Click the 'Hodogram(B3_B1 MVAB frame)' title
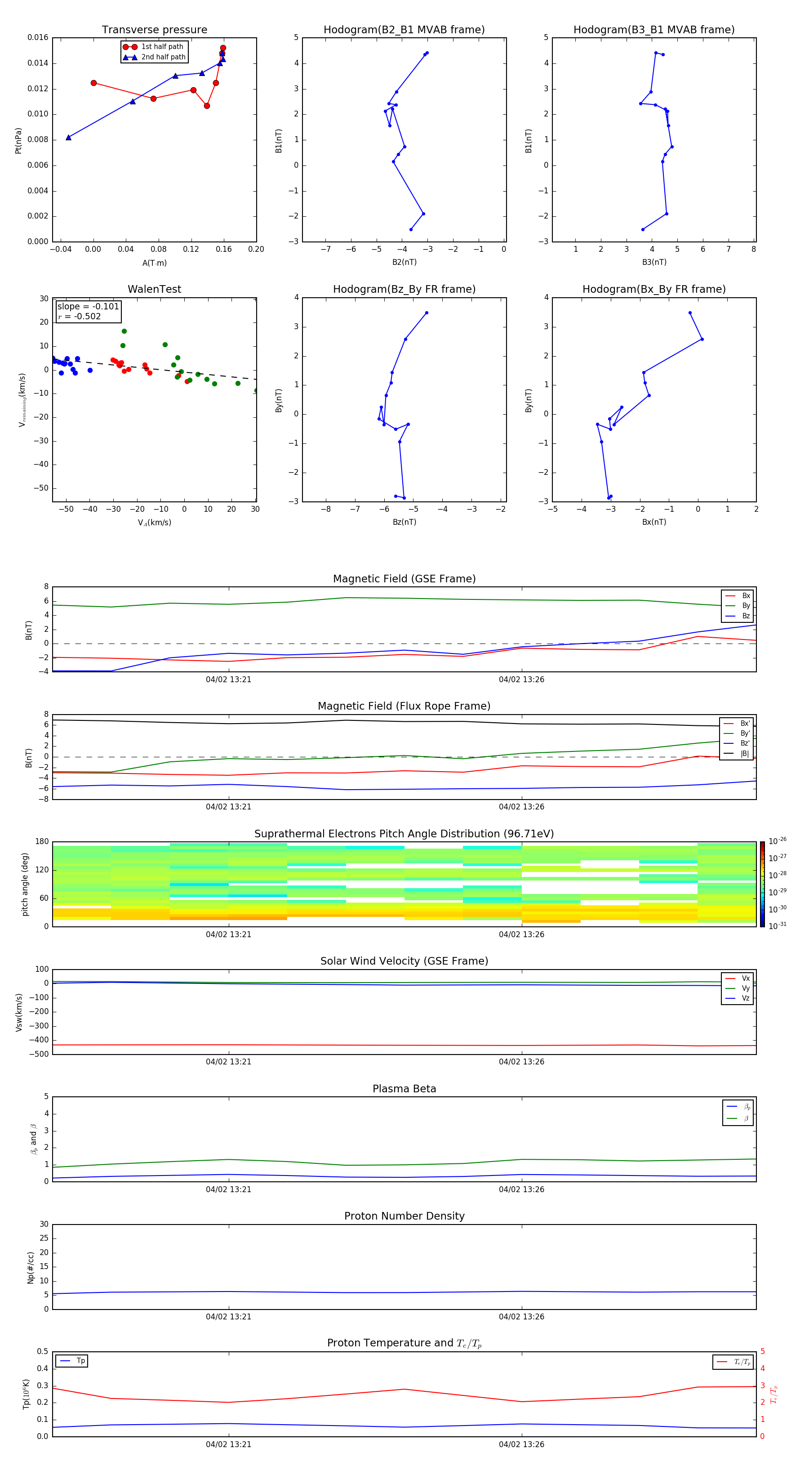 coord(654,30)
